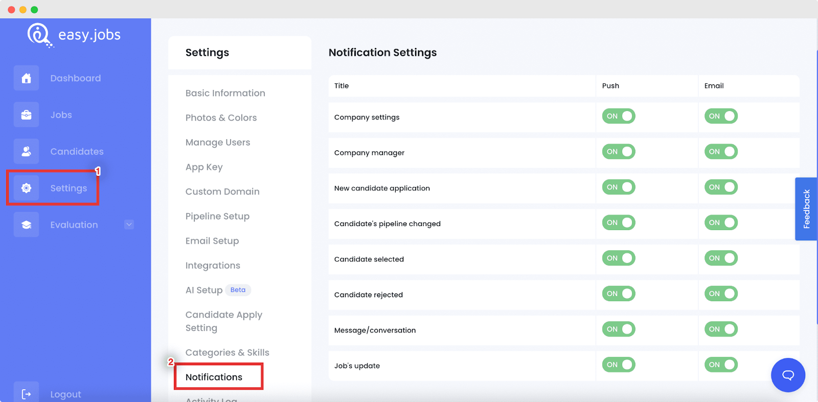Click Logout in the sidebar
The width and height of the screenshot is (818, 402).
(x=65, y=394)
